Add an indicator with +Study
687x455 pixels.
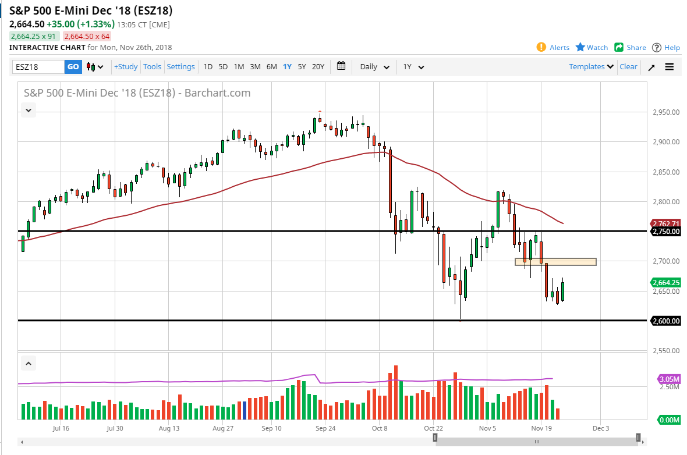coord(126,66)
